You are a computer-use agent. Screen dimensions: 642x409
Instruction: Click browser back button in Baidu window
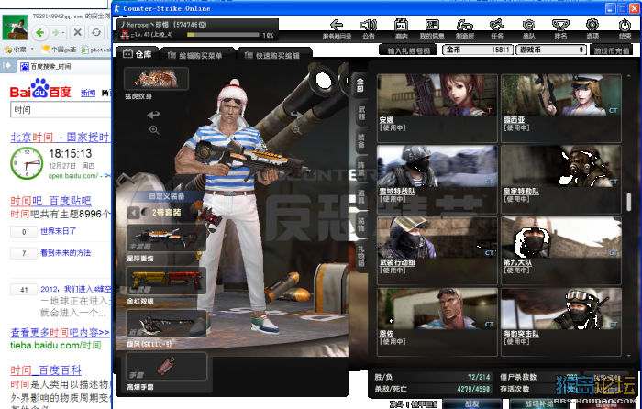[x=40, y=32]
